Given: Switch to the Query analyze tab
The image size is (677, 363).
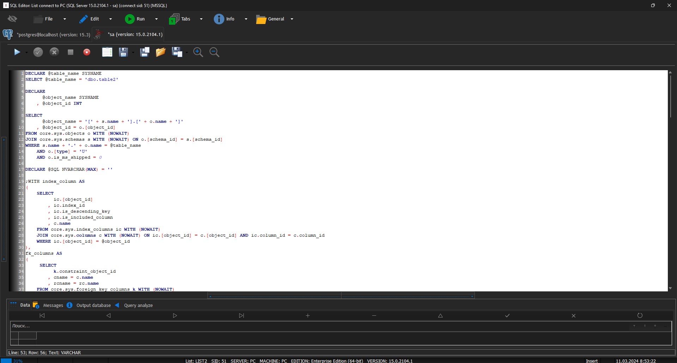Looking at the screenshot, I should [x=138, y=305].
